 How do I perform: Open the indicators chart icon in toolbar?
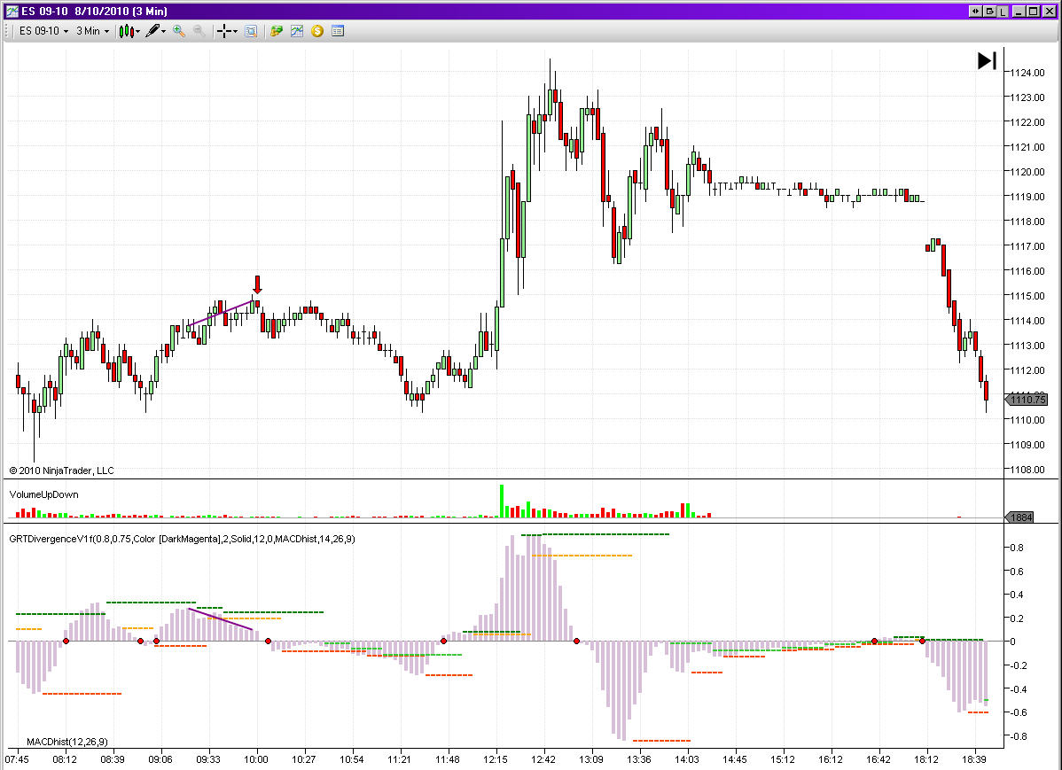pos(297,31)
